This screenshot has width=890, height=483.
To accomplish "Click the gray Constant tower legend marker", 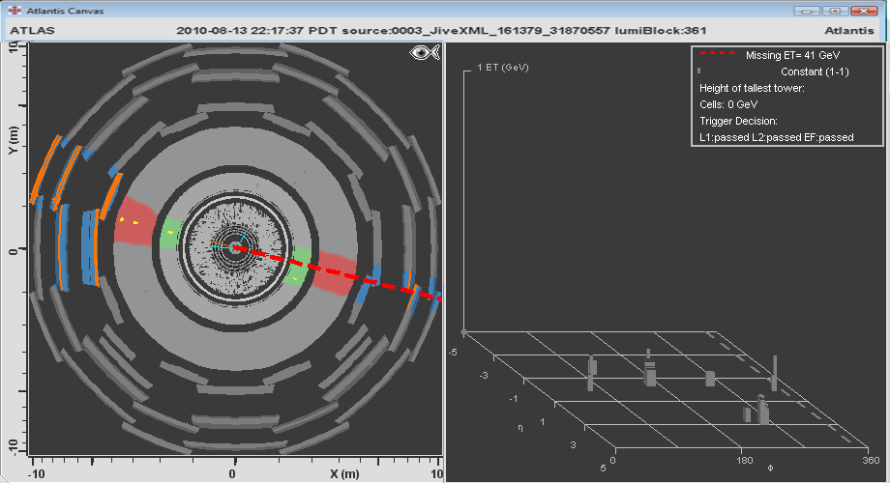I will (698, 71).
